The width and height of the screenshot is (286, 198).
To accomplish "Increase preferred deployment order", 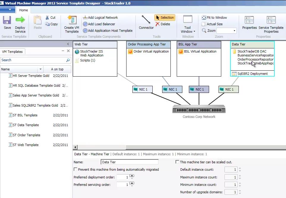I will click(x=132, y=175).
